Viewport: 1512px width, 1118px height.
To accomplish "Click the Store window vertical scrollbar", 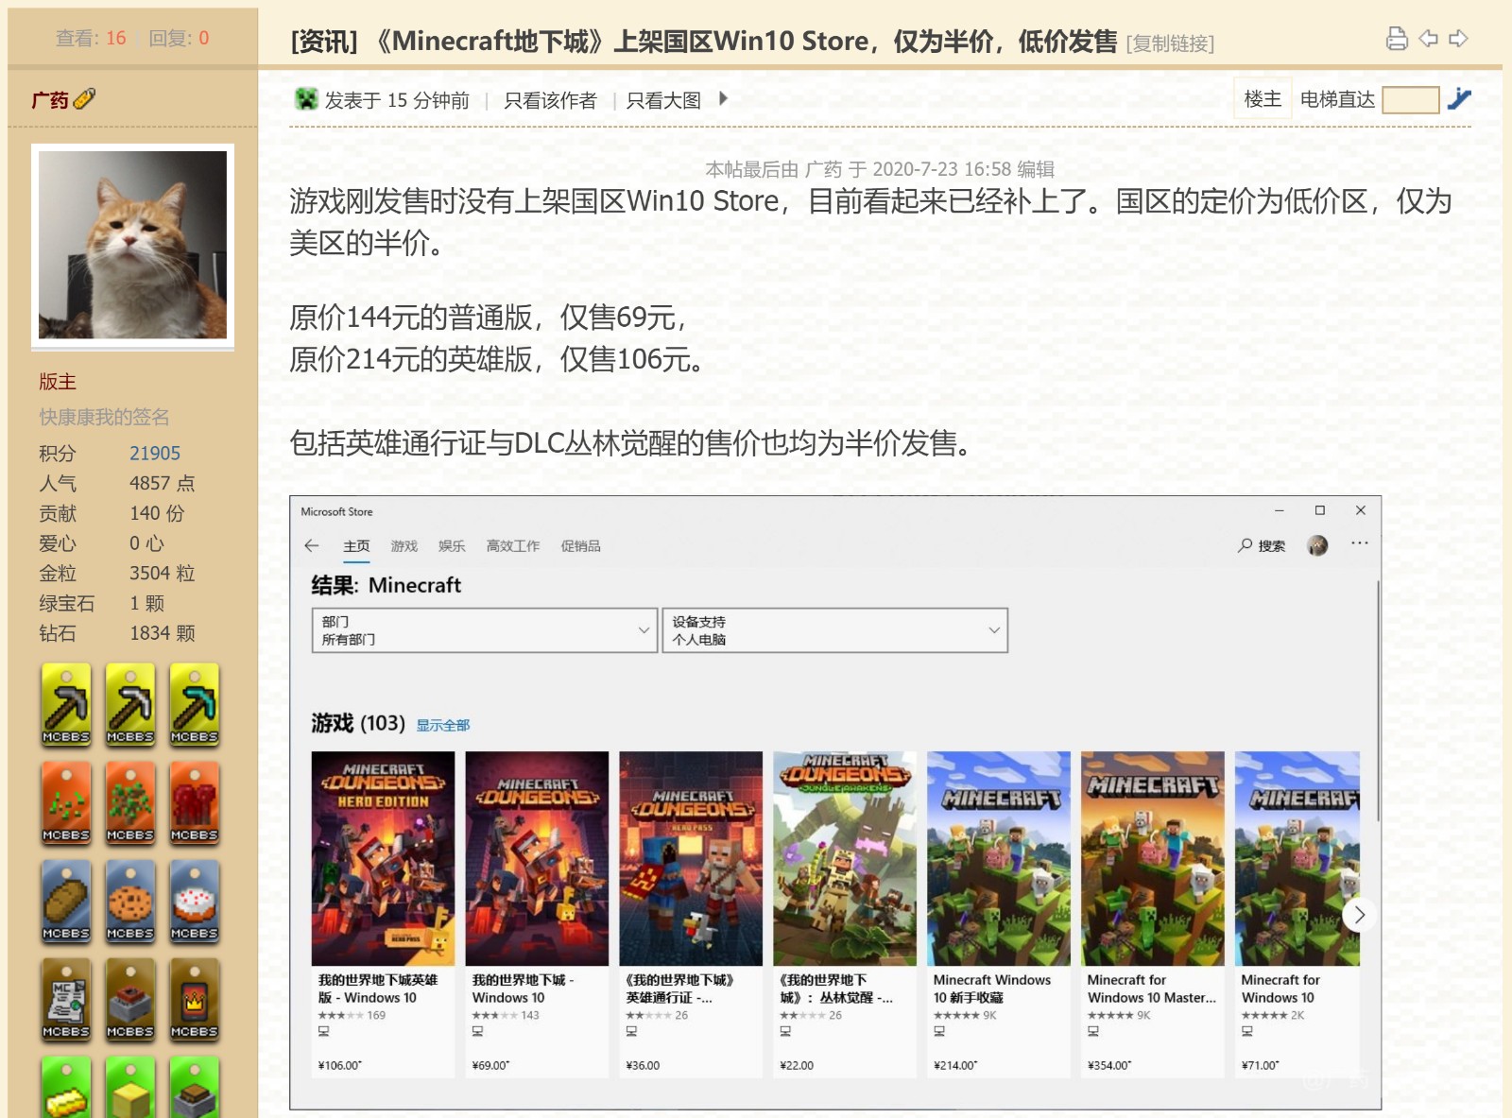I will click(x=1378, y=699).
